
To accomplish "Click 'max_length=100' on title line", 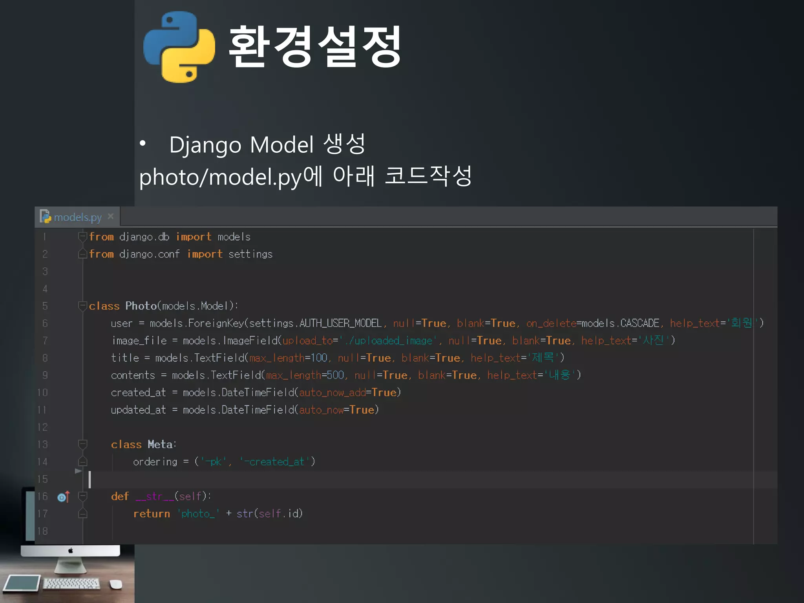I will pyautogui.click(x=288, y=358).
